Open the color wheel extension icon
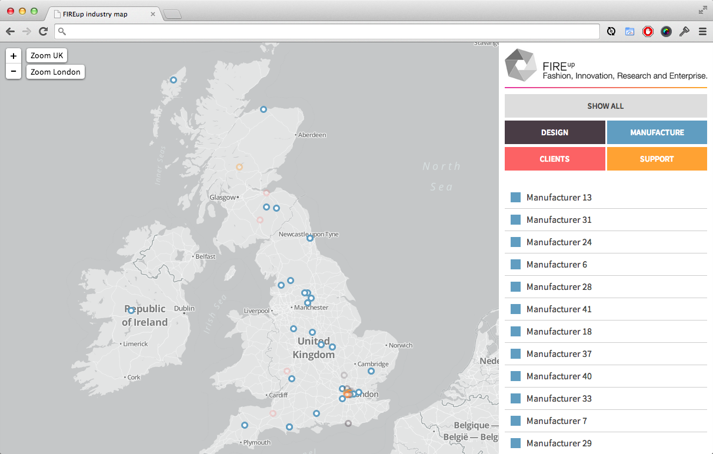This screenshot has width=713, height=454. pos(666,32)
